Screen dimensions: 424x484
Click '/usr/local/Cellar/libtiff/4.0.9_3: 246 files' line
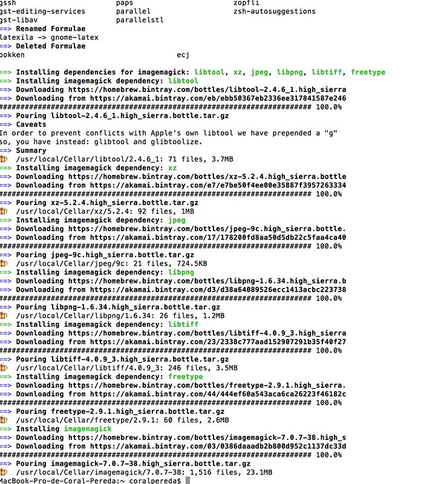click(x=127, y=368)
